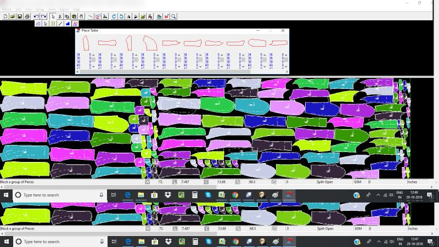The height and width of the screenshot is (247, 439).
Task: Click the padlock lock icon
Action: coord(81,16)
